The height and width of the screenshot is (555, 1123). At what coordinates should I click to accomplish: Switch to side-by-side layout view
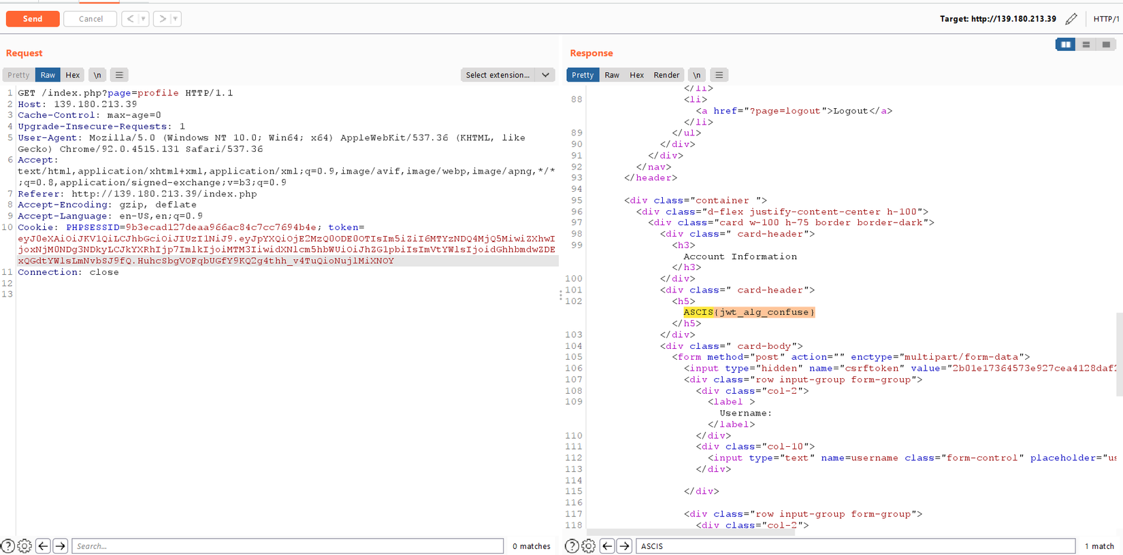(x=1066, y=45)
